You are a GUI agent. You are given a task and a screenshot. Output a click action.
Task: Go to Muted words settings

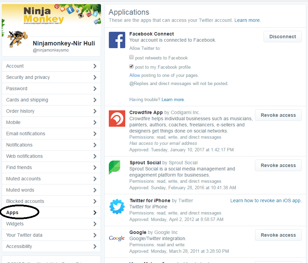[x=20, y=190]
